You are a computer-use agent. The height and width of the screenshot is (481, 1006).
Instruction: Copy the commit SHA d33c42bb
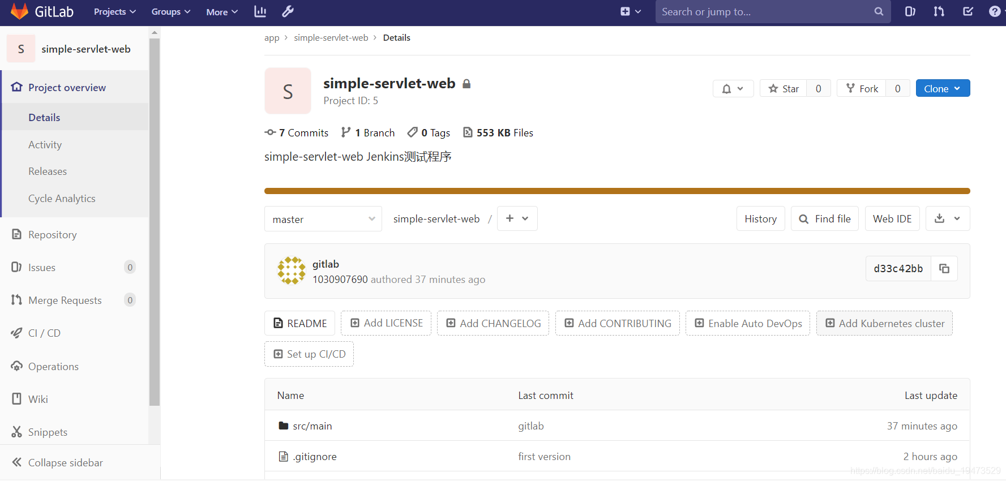944,268
